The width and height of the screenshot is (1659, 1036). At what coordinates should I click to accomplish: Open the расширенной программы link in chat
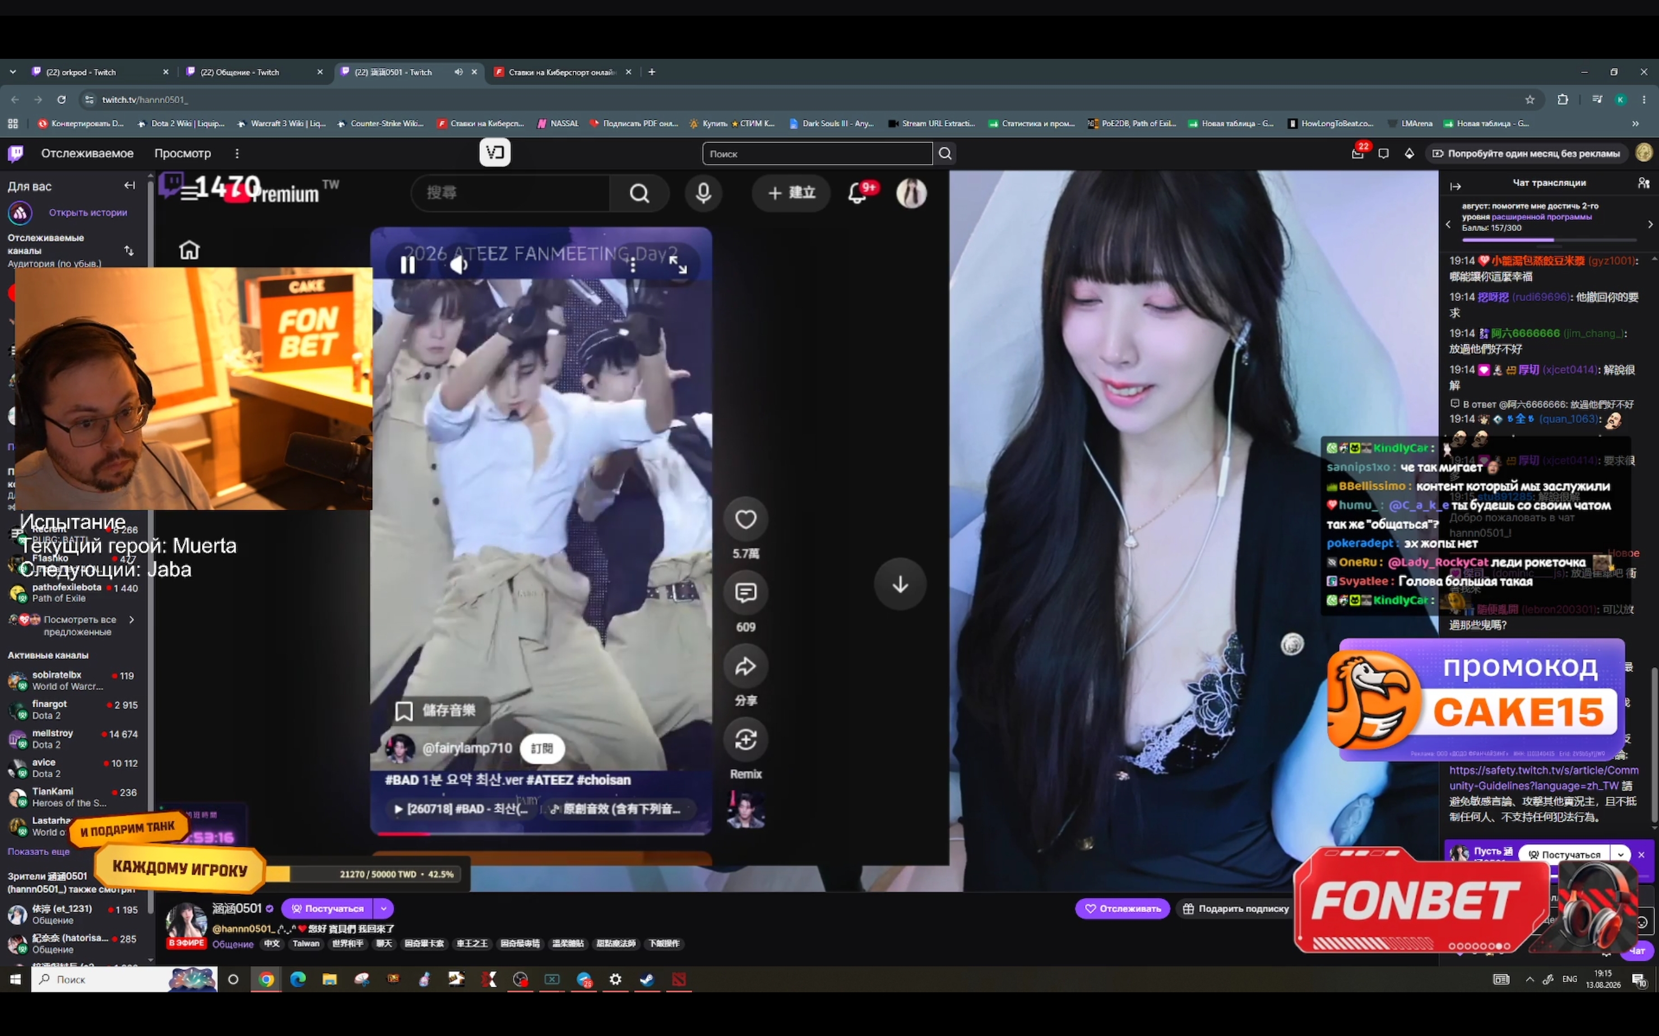click(x=1541, y=217)
